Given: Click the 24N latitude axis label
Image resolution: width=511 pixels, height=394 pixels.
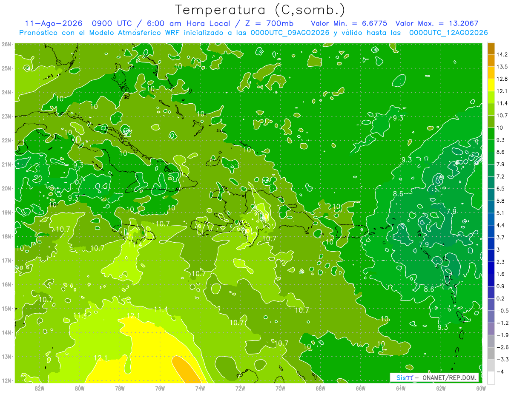Looking at the screenshot, I should click(6, 92).
